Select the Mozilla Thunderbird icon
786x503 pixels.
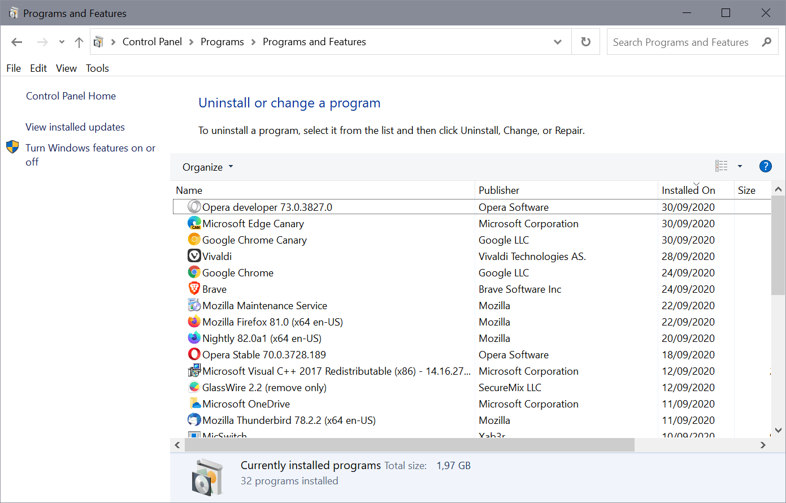click(195, 420)
